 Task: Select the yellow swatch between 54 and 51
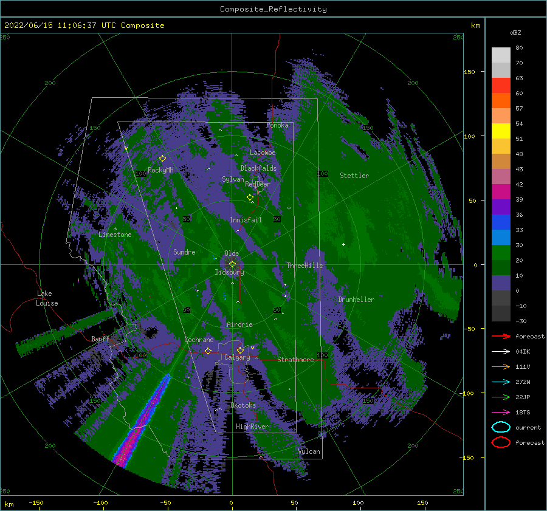[x=501, y=131]
